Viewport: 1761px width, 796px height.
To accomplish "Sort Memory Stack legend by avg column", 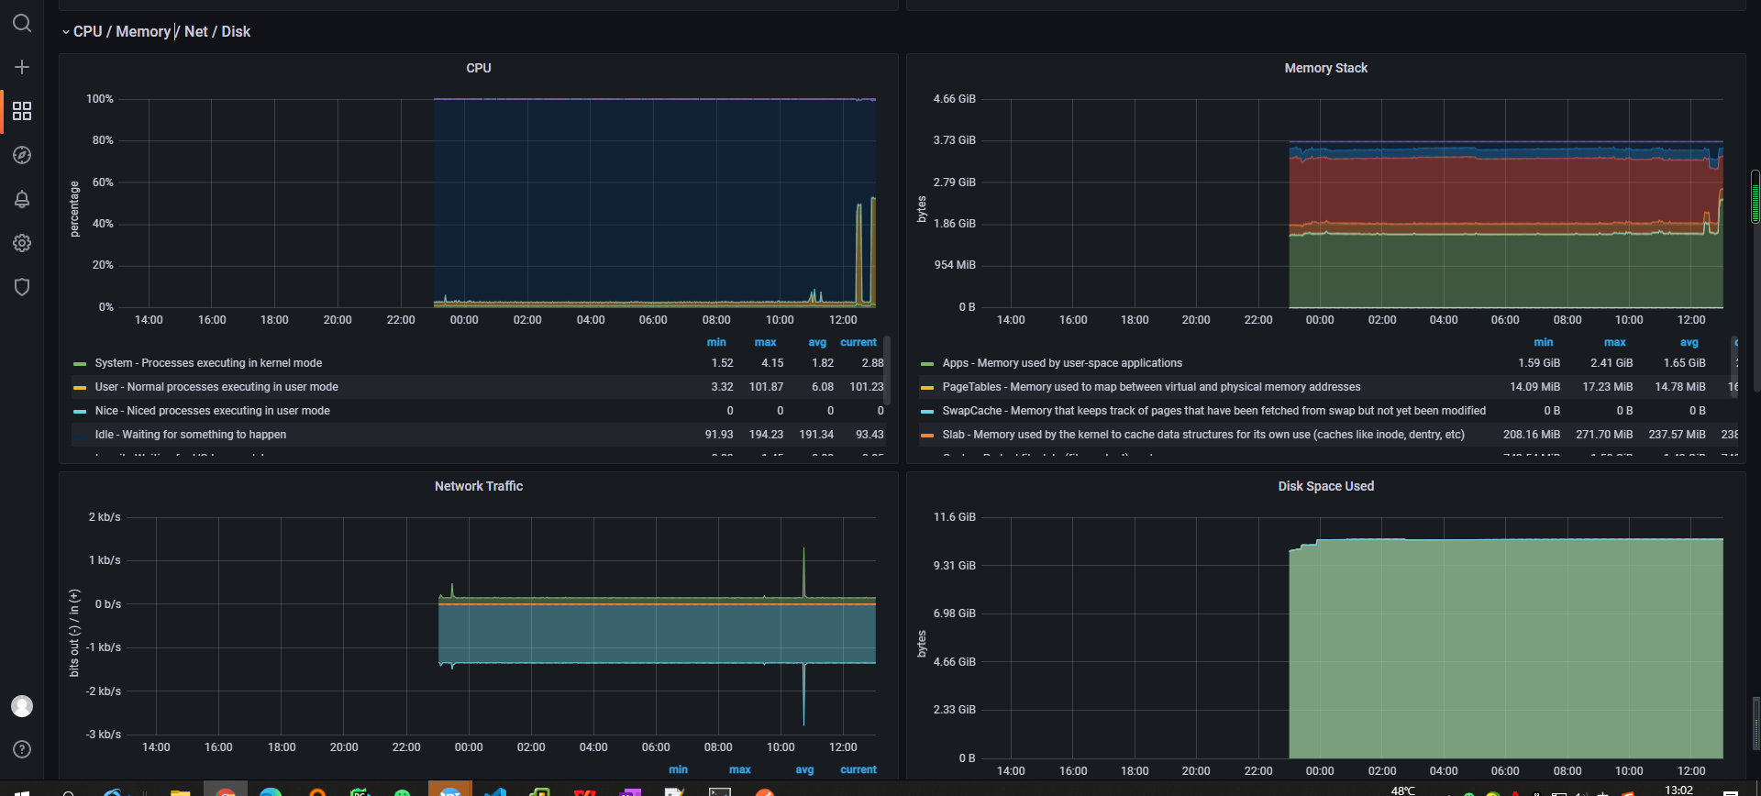I will click(1689, 342).
